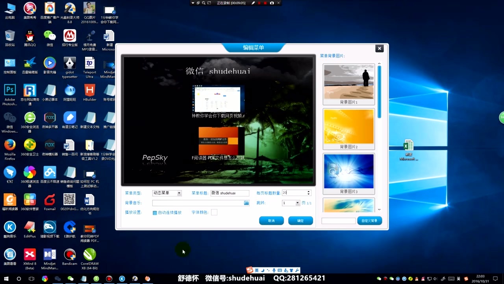This screenshot has height=284, width=504.
Task: Open the Action Center notification icon
Action: 496,278
